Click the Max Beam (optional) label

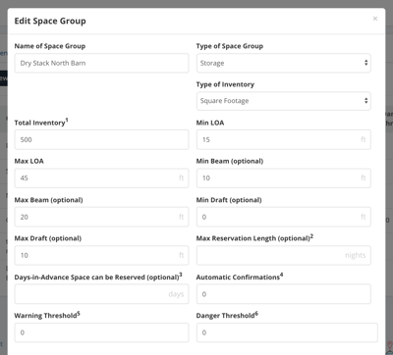tap(48, 200)
